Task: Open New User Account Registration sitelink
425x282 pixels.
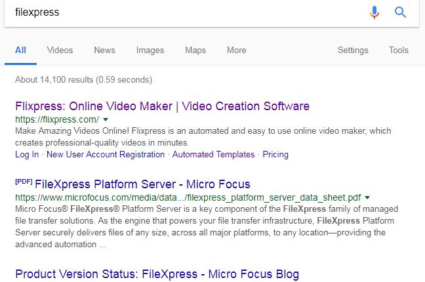Action: tap(106, 154)
